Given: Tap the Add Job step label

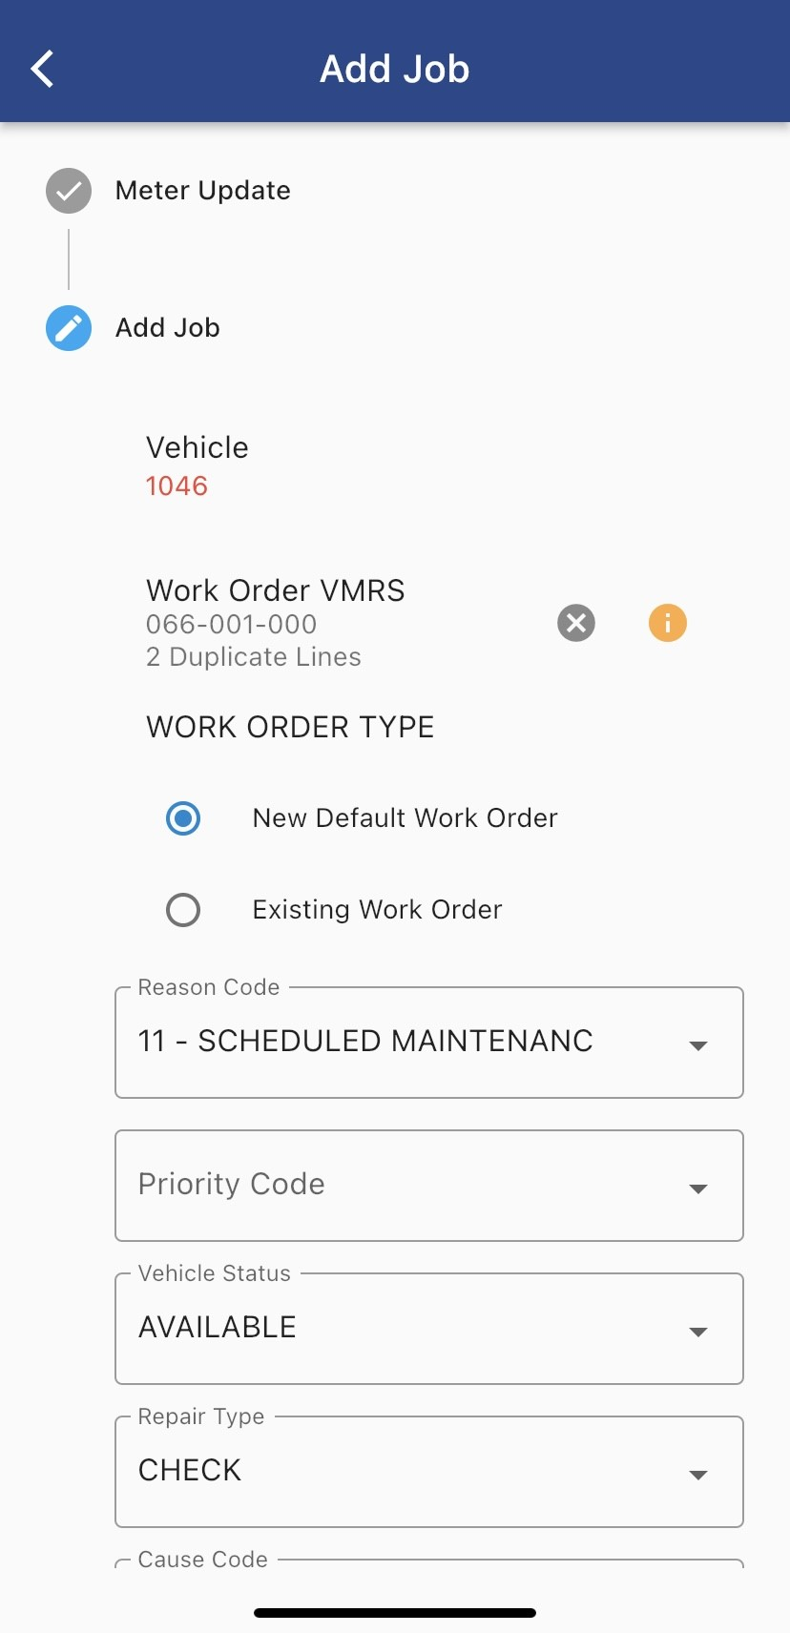Looking at the screenshot, I should coord(168,328).
